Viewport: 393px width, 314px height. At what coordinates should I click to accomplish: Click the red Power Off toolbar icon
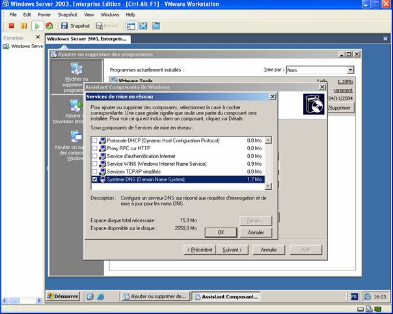click(11, 26)
